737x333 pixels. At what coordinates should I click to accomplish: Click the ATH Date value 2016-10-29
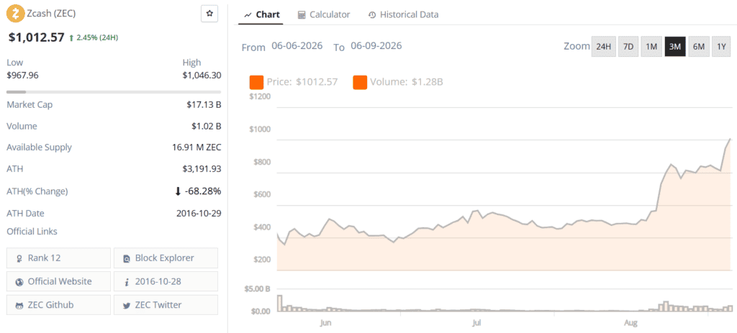[199, 213]
